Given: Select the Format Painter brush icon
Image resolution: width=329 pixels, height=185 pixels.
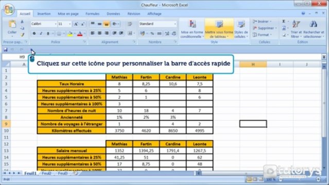Looking at the screenshot, I should tap(22, 34).
